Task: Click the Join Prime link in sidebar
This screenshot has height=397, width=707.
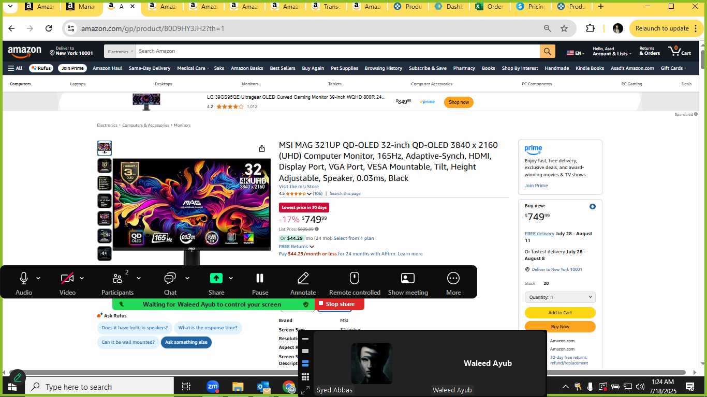Action: (x=536, y=186)
